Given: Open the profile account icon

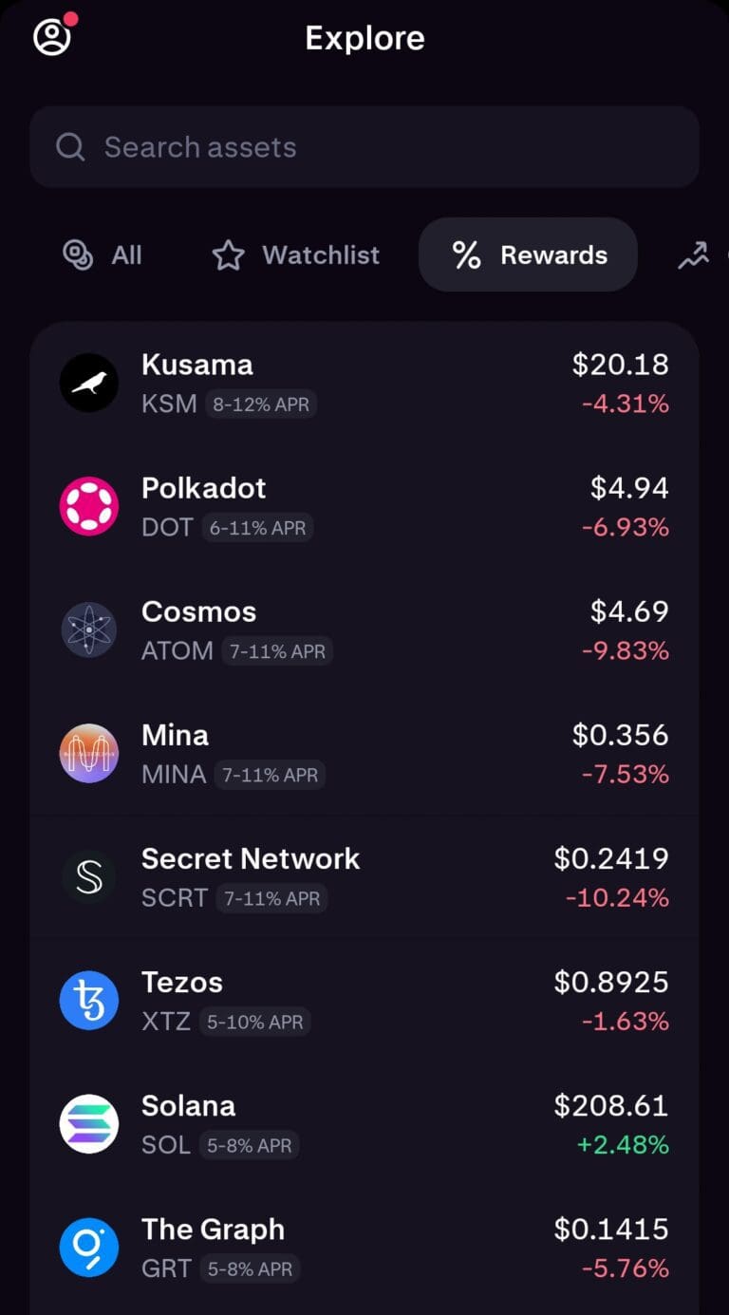Looking at the screenshot, I should pos(52,37).
